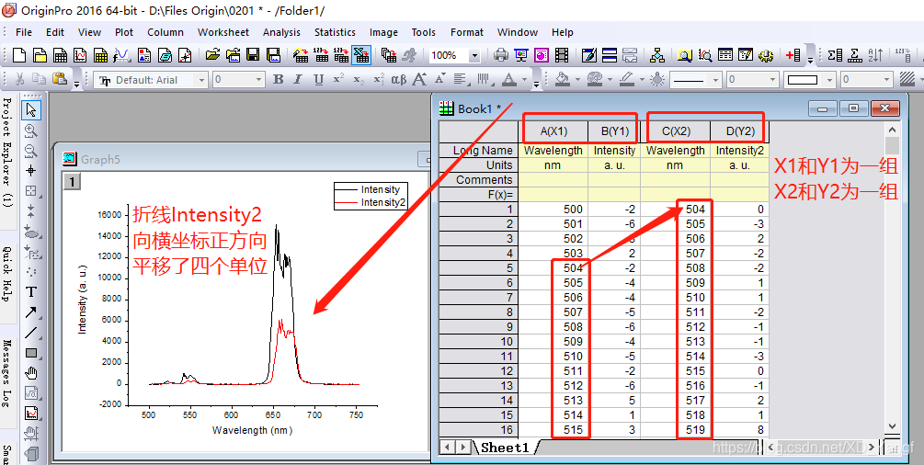924x465 pixels.
Task: Expand the font color dropdown arrow
Action: tap(523, 80)
